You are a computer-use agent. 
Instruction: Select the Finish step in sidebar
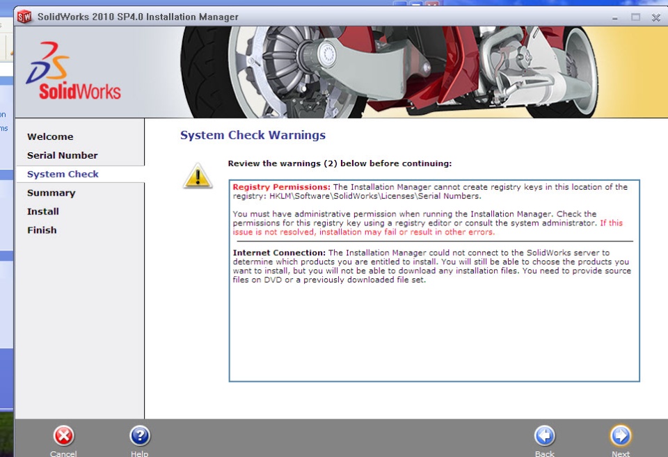pyautogui.click(x=42, y=230)
